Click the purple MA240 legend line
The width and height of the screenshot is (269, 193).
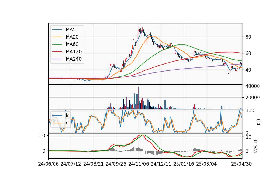point(57,59)
